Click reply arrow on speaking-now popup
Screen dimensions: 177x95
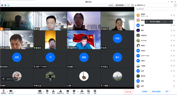pyautogui.click(x=171, y=22)
